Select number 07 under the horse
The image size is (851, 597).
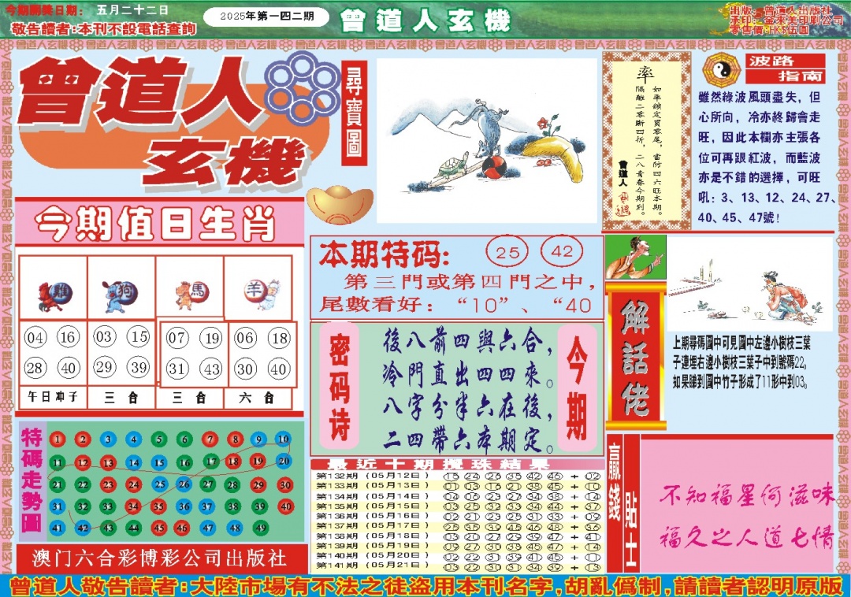click(x=178, y=339)
